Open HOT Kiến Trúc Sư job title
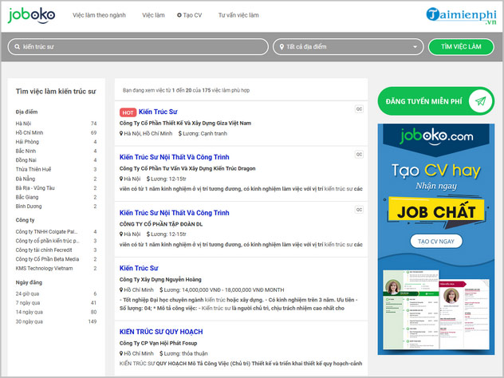504x378 pixels. click(x=158, y=112)
